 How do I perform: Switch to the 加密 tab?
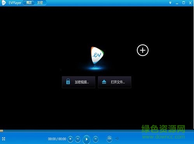coord(40,3)
